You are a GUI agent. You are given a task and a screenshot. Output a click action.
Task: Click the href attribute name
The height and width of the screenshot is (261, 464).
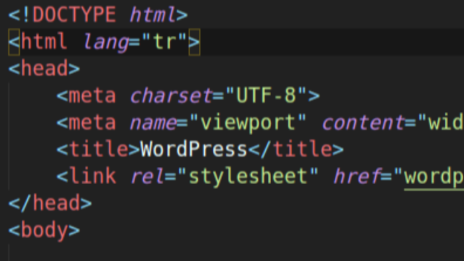tap(357, 176)
